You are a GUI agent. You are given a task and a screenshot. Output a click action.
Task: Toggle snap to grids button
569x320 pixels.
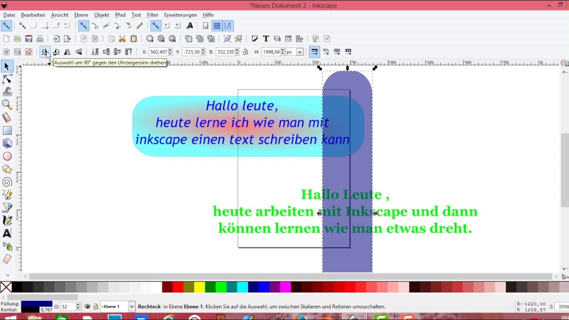[x=217, y=26]
